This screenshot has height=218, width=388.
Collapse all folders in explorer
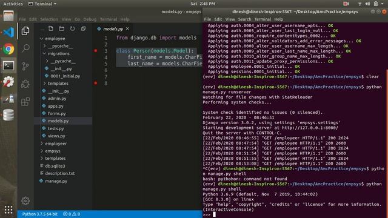coord(84,28)
